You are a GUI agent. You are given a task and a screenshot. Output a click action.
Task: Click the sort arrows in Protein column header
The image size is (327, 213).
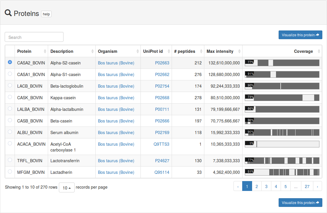click(x=45, y=51)
